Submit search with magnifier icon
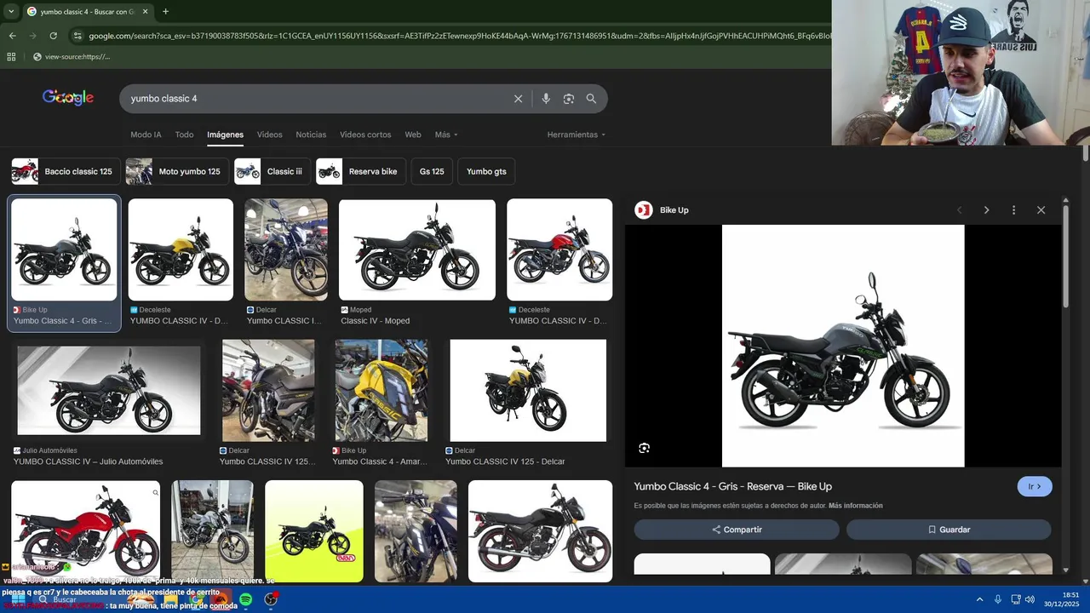The height and width of the screenshot is (613, 1090). (x=591, y=99)
